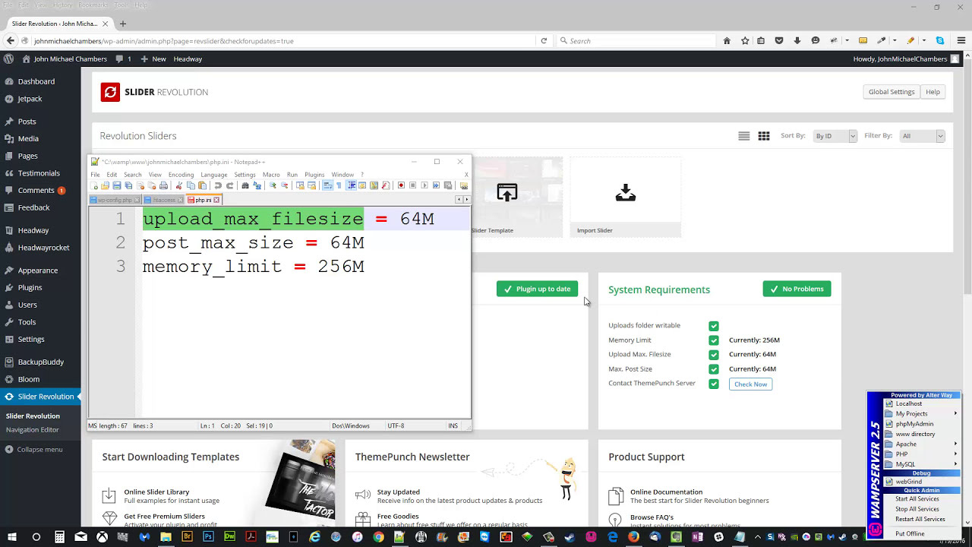Click Notepad++ Record Macro icon
972x547 pixels.
pyautogui.click(x=401, y=185)
